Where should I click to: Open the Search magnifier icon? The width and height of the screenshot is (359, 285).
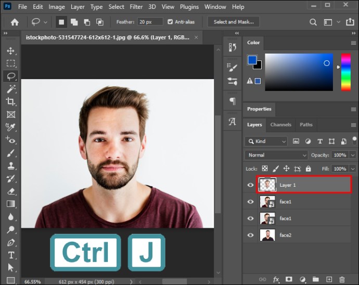(313, 22)
